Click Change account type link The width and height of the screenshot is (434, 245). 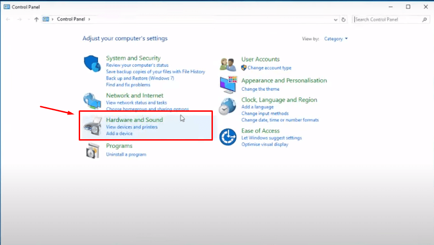click(269, 68)
